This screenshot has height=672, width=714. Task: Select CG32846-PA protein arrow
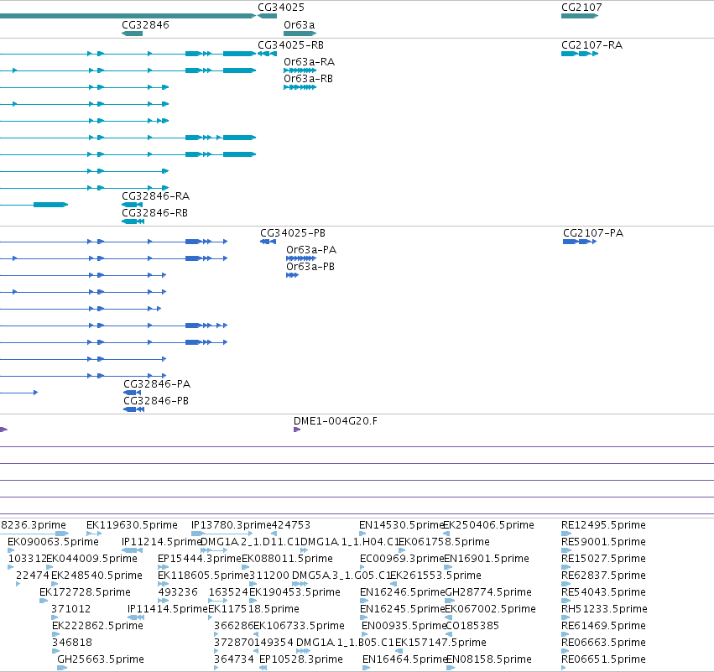pyautogui.click(x=132, y=393)
